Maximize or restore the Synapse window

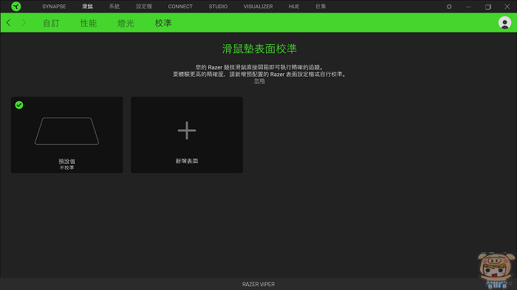488,7
